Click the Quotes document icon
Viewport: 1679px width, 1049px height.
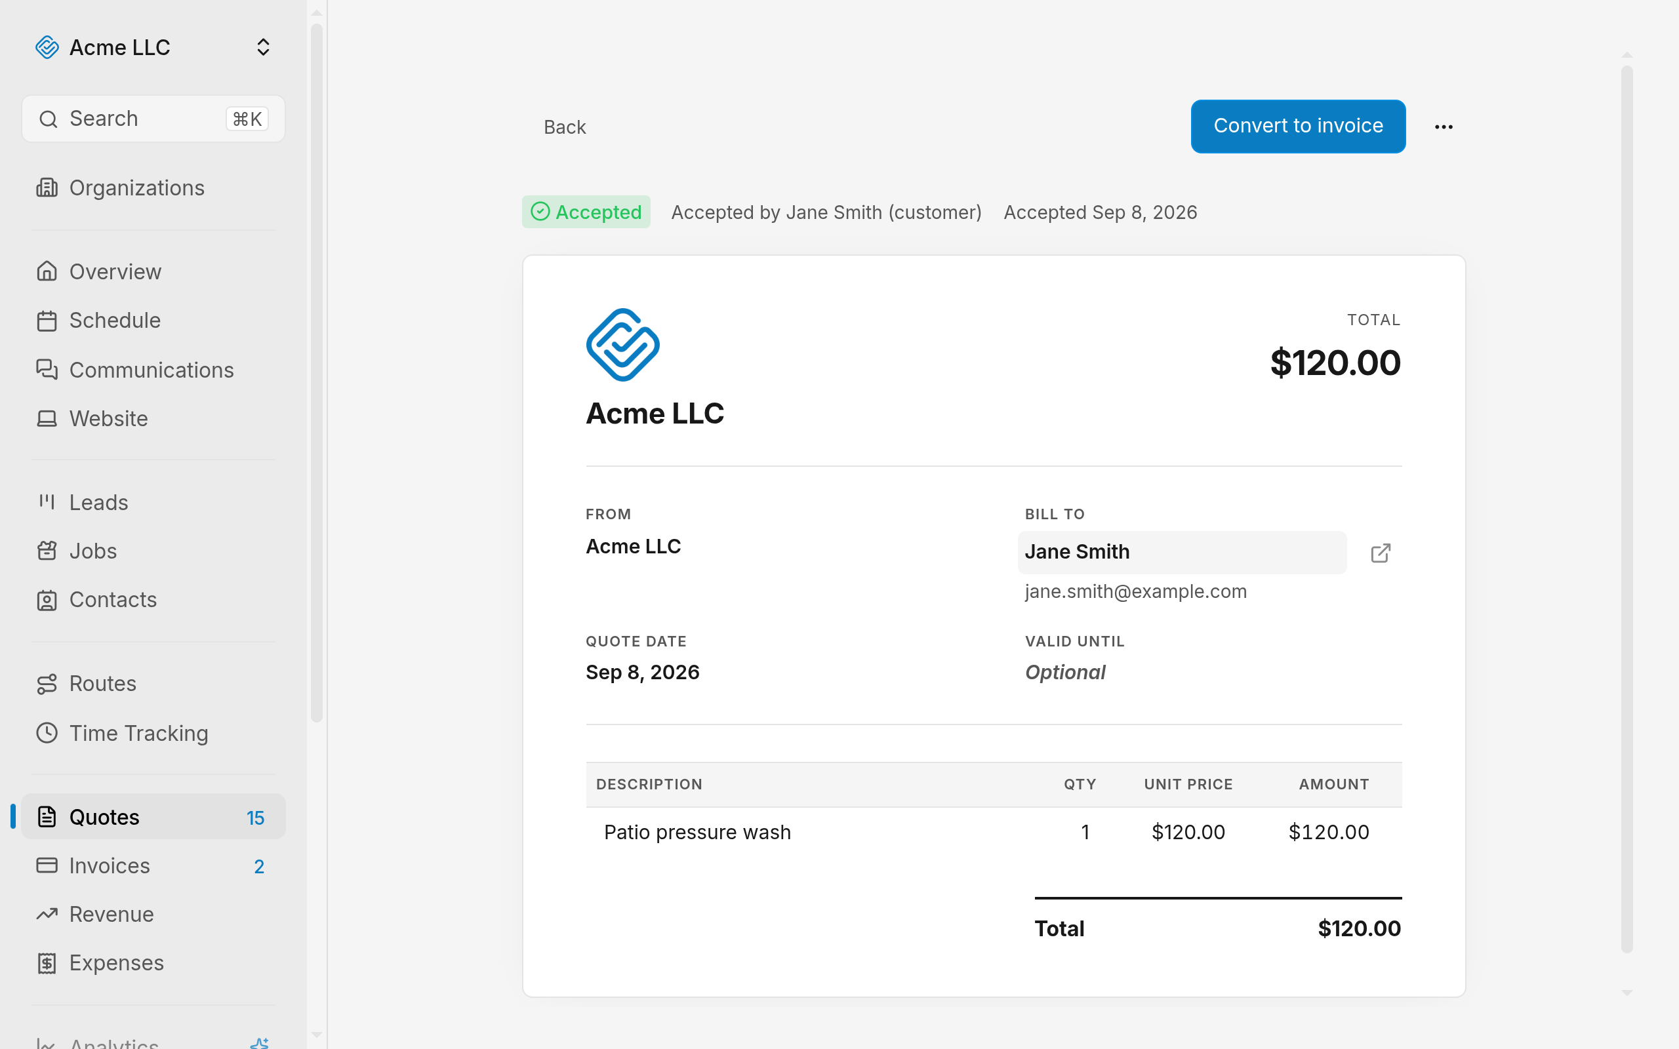[47, 817]
